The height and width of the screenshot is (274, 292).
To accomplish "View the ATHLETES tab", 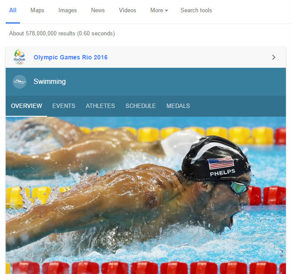I will pos(100,106).
